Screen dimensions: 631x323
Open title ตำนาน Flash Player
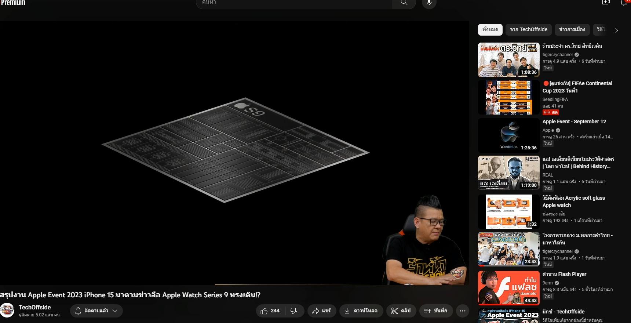[x=564, y=274]
